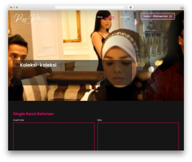
Task: Click the yellow minimize window button
Action: click(x=14, y=8)
